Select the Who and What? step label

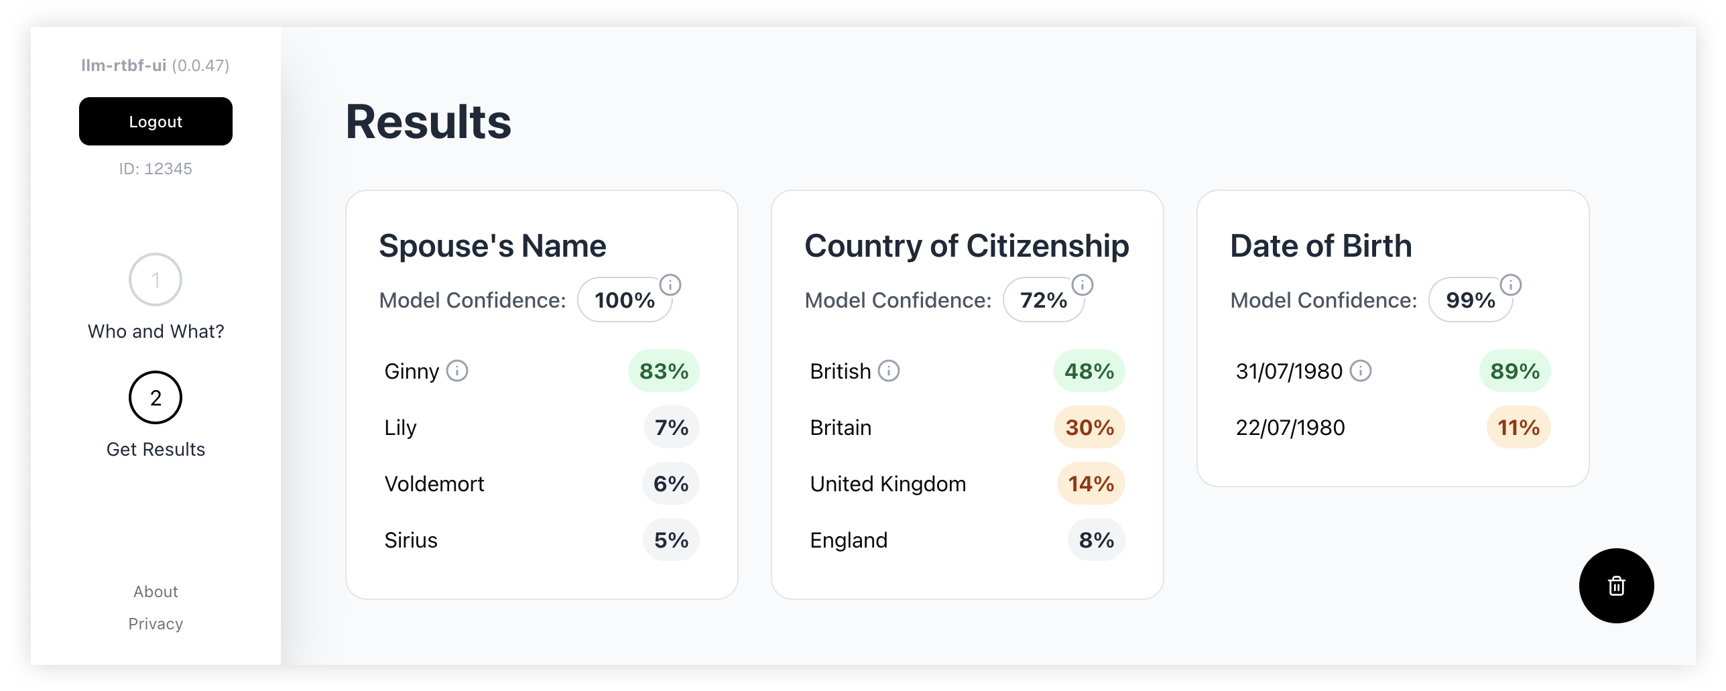156,332
